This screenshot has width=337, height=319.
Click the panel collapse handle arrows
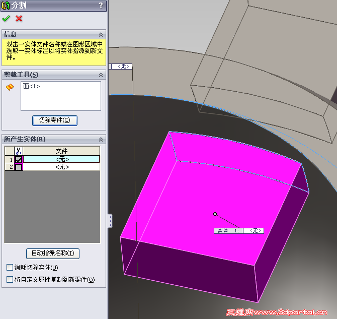pyautogui.click(x=110, y=221)
